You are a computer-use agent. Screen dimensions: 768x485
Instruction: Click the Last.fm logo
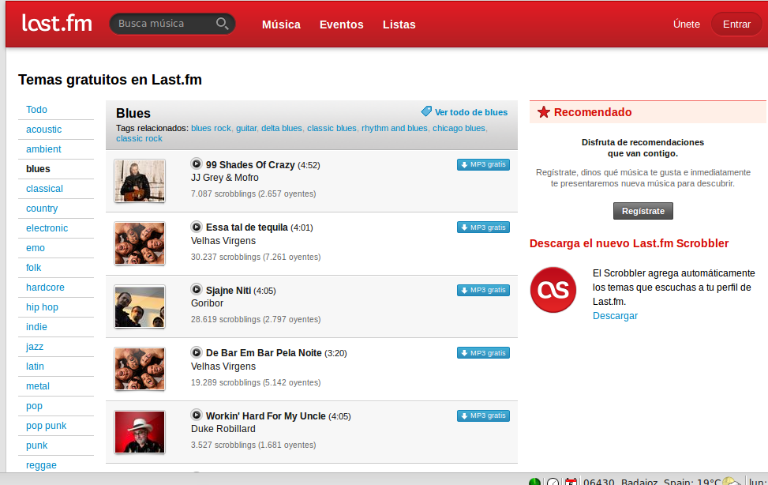tap(57, 23)
